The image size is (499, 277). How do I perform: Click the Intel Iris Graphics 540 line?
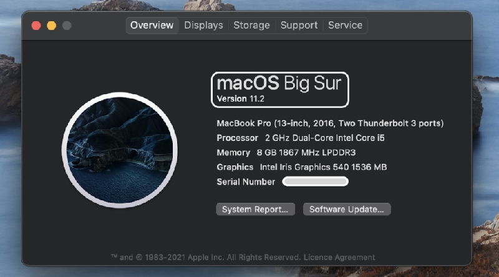(302, 167)
